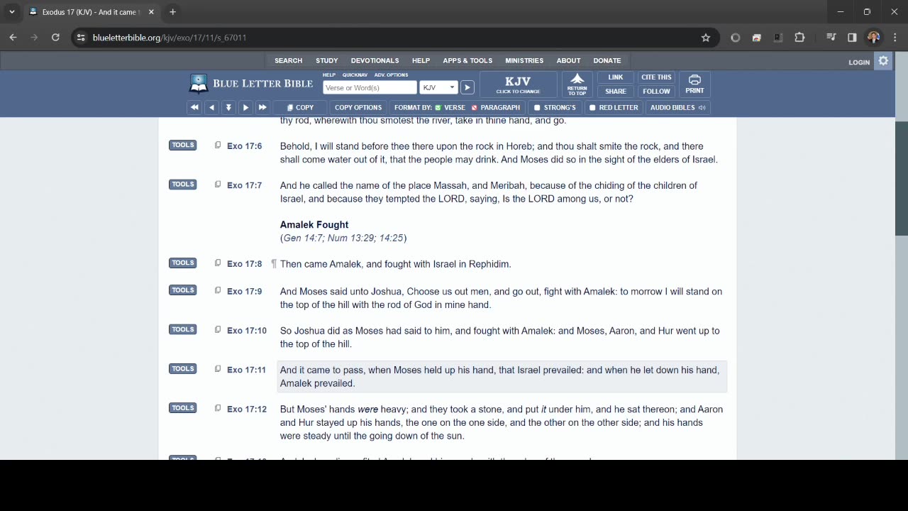This screenshot has height=511, width=908.
Task: Open TOOLS for Exo 17:7
Action: click(182, 185)
